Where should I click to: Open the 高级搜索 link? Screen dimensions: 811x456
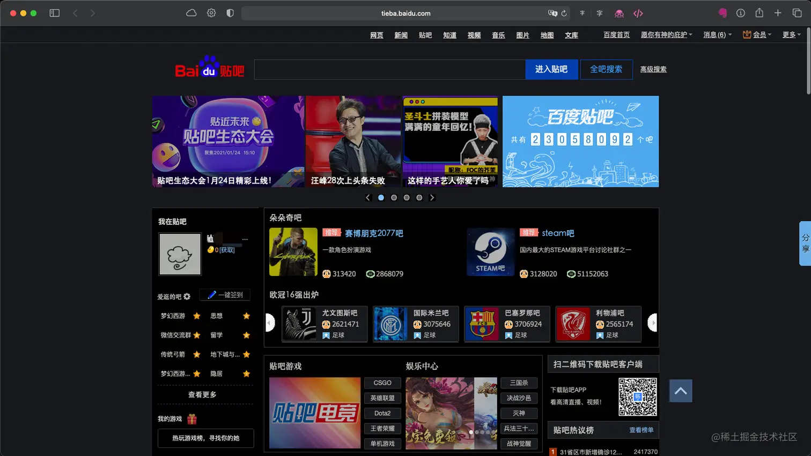click(x=653, y=69)
